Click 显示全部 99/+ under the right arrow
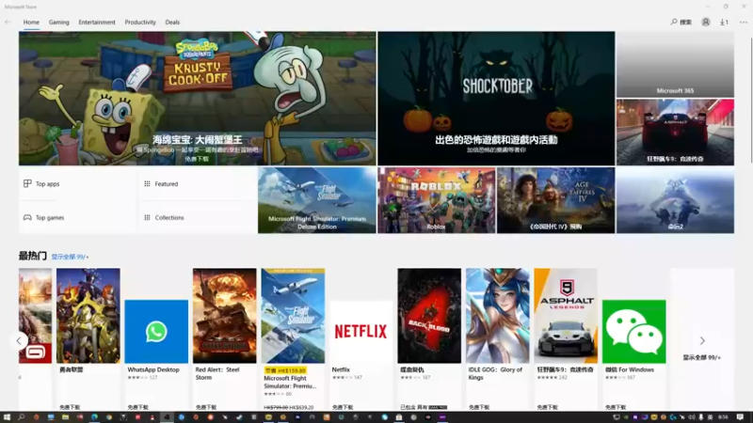 point(701,357)
